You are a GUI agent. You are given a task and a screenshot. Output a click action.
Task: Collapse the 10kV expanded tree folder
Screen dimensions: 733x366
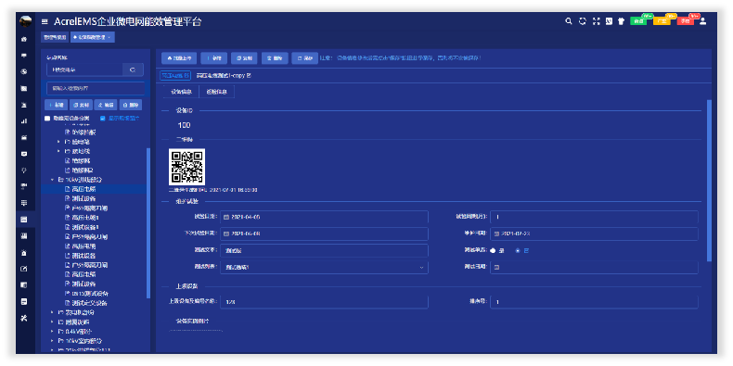coord(52,179)
